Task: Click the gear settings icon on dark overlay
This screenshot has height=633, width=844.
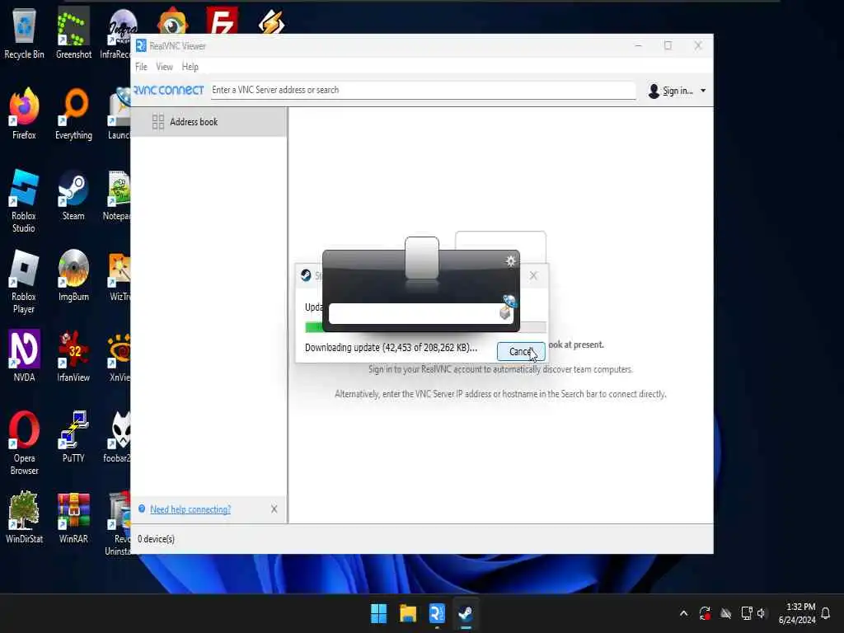Action: point(510,261)
